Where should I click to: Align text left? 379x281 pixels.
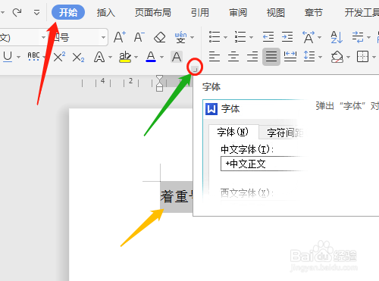click(x=215, y=57)
